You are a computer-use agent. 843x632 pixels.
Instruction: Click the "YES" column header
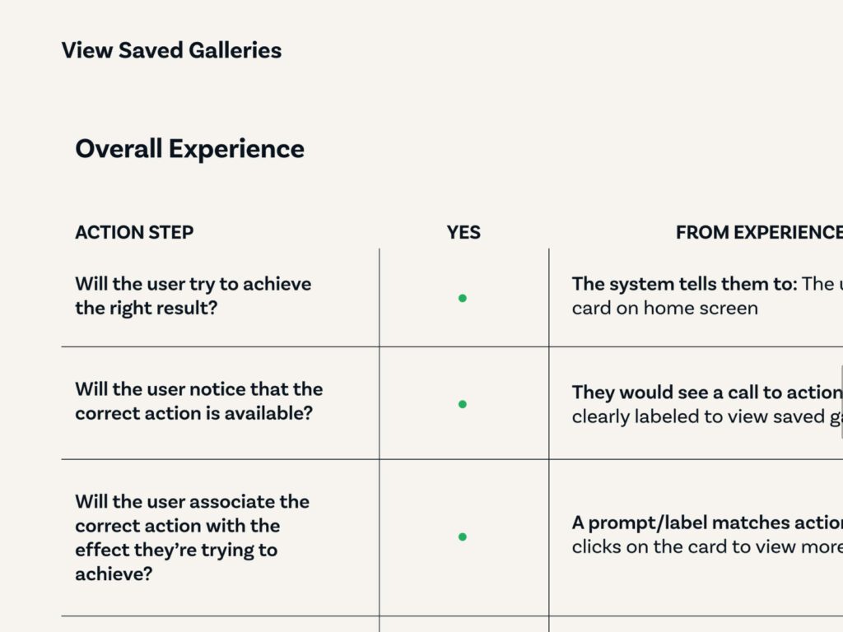click(x=463, y=232)
